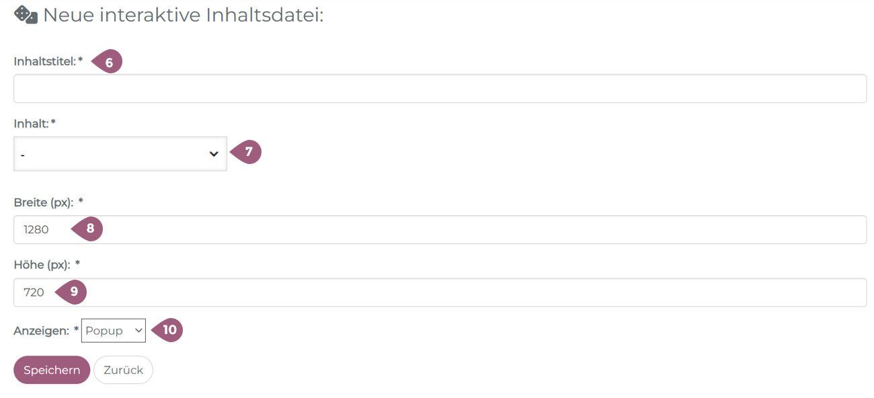Click the required asterisk beside Anzeigen
The height and width of the screenshot is (398, 874).
[76, 330]
